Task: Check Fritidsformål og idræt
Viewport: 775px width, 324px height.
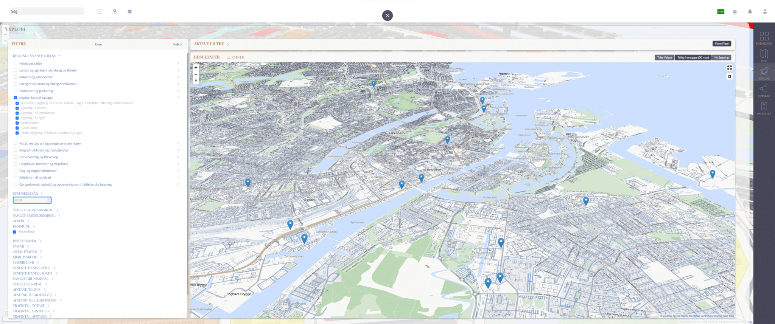Action: (x=16, y=178)
